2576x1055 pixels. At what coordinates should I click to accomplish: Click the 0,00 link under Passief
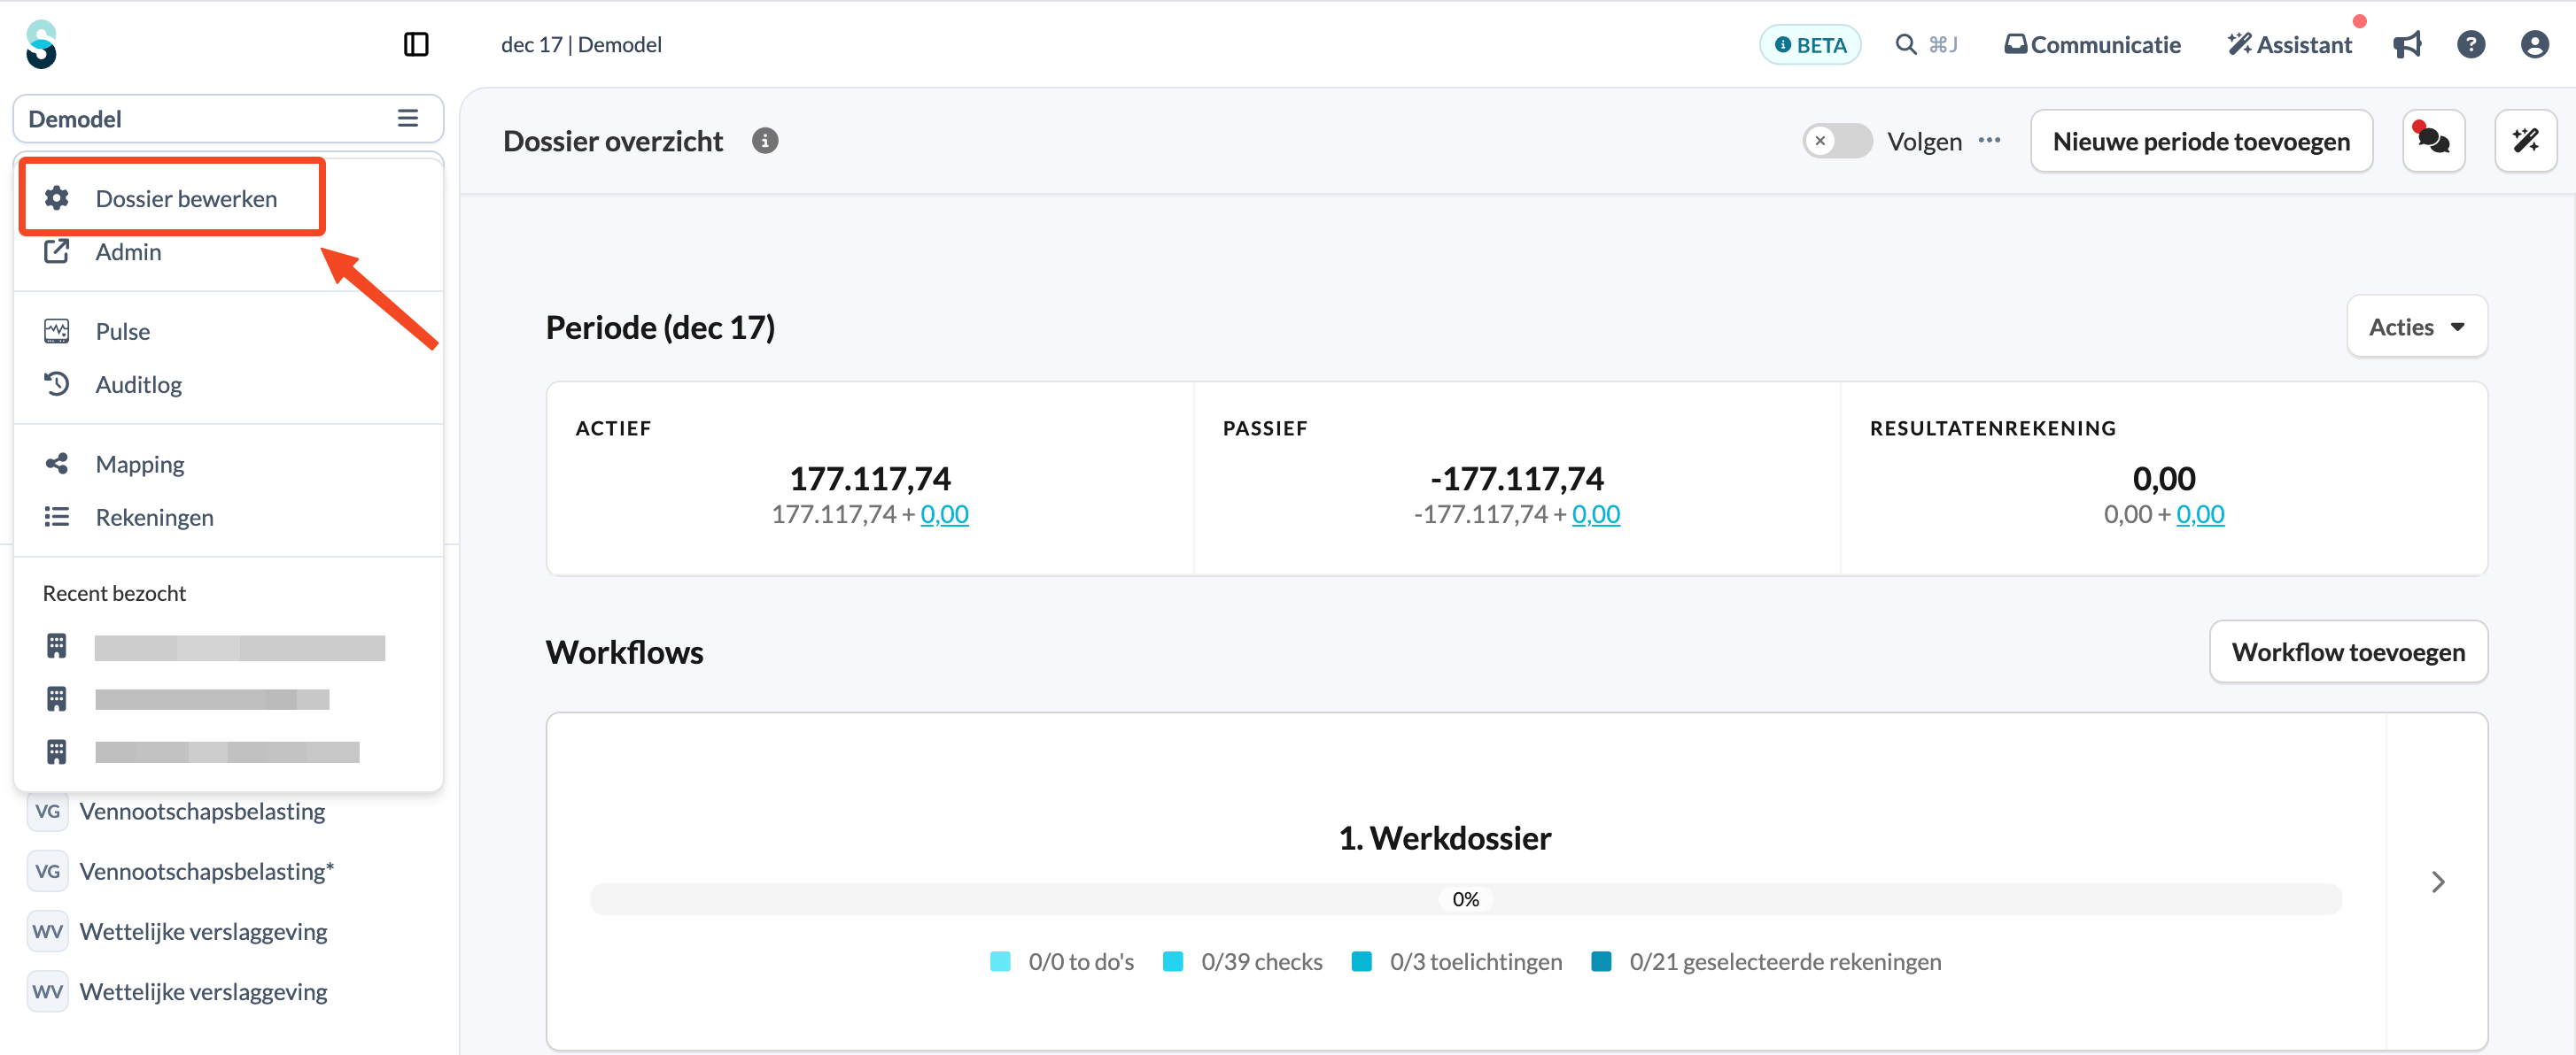(x=1596, y=513)
